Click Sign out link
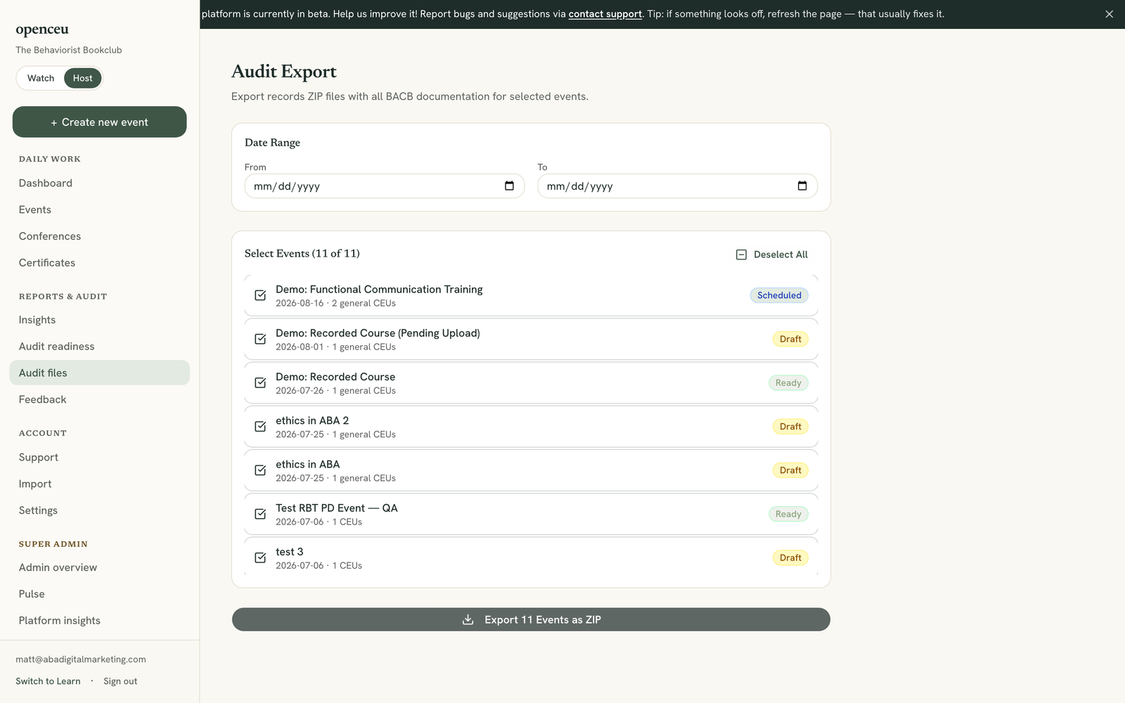This screenshot has width=1125, height=703. point(120,681)
